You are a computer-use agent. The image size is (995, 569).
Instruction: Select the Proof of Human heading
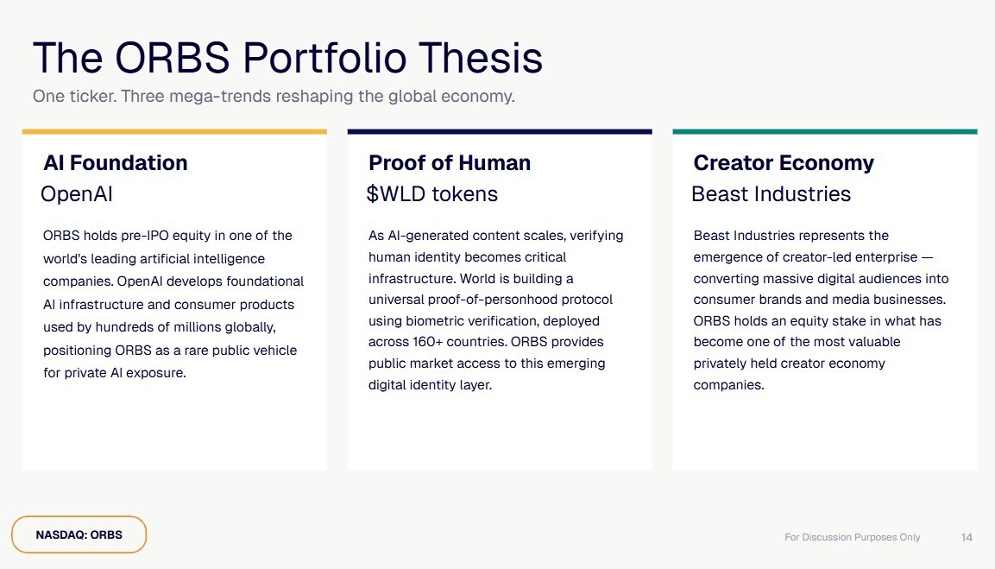click(x=449, y=162)
